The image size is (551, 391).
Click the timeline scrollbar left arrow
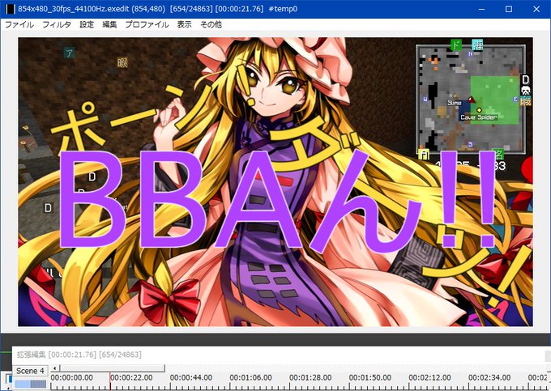(54, 368)
